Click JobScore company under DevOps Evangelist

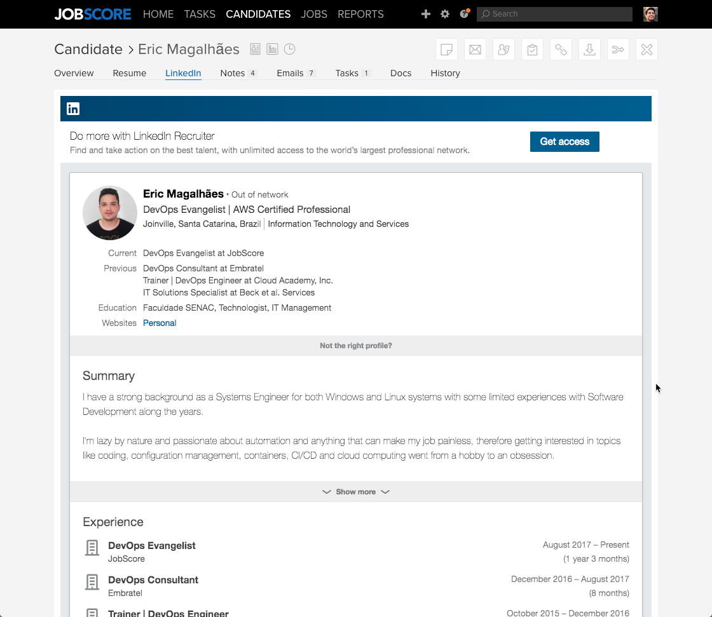click(x=127, y=559)
